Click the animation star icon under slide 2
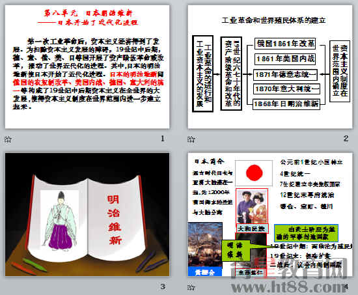Viewport: 358px width, 295px height. point(191,139)
